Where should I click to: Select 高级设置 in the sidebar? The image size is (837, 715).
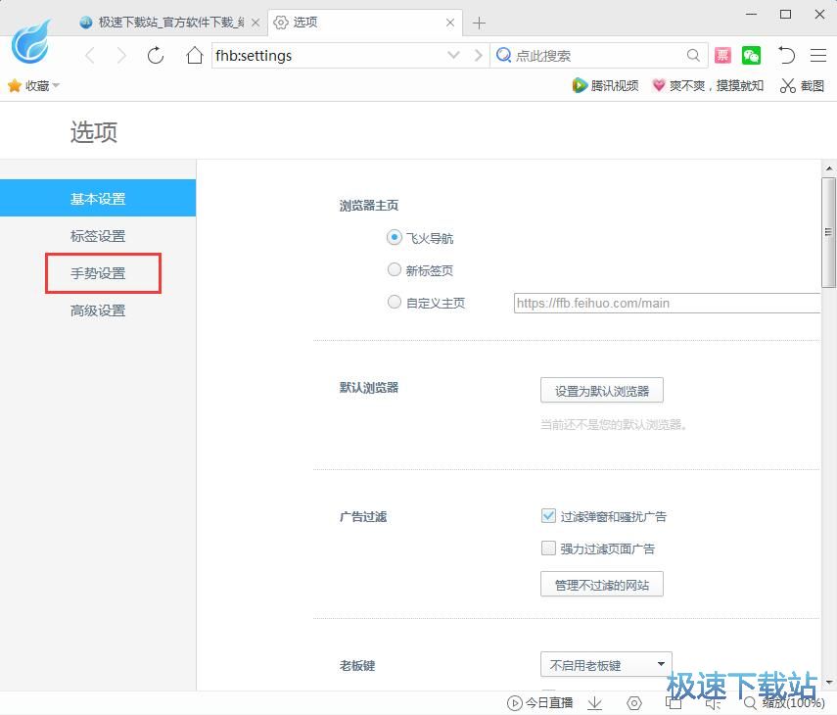98,310
